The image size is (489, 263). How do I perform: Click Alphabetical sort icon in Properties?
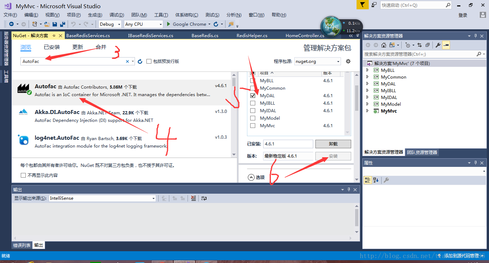pyautogui.click(x=376, y=180)
